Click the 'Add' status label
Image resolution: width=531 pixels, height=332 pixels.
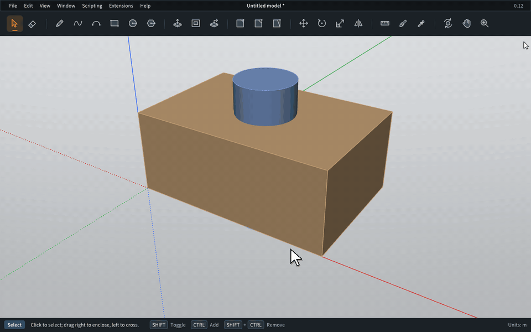click(x=214, y=325)
